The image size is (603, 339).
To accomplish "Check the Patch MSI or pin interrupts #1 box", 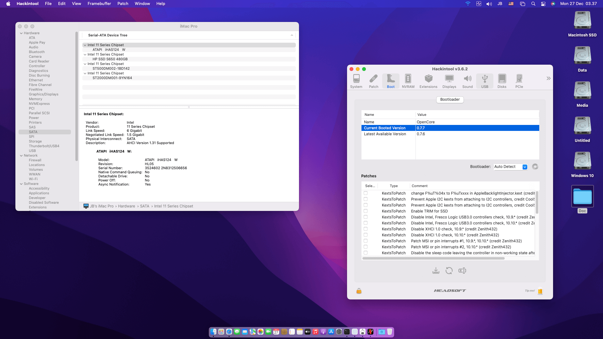I will (366, 241).
